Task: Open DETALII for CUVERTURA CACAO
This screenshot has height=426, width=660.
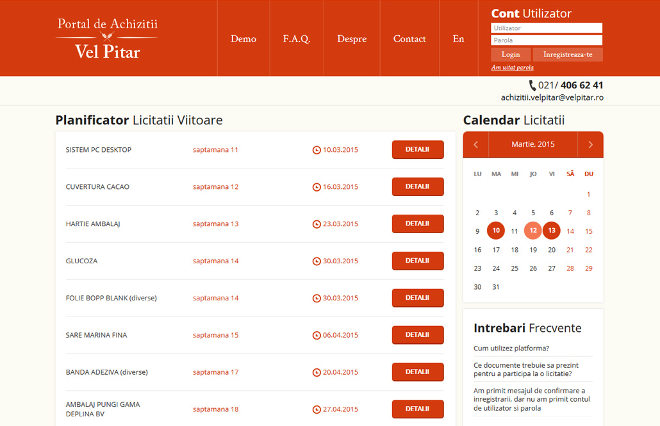Action: [x=418, y=186]
